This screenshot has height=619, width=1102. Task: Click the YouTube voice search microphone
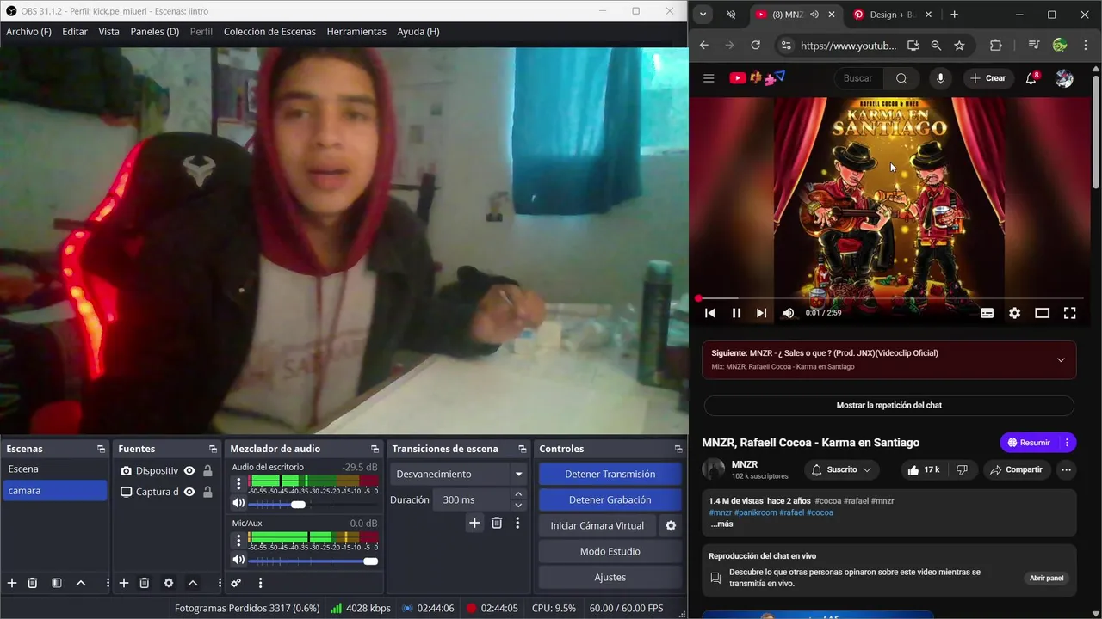[940, 78]
